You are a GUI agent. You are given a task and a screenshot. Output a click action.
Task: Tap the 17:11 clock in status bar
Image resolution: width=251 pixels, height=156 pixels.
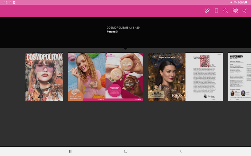(x=8, y=2)
